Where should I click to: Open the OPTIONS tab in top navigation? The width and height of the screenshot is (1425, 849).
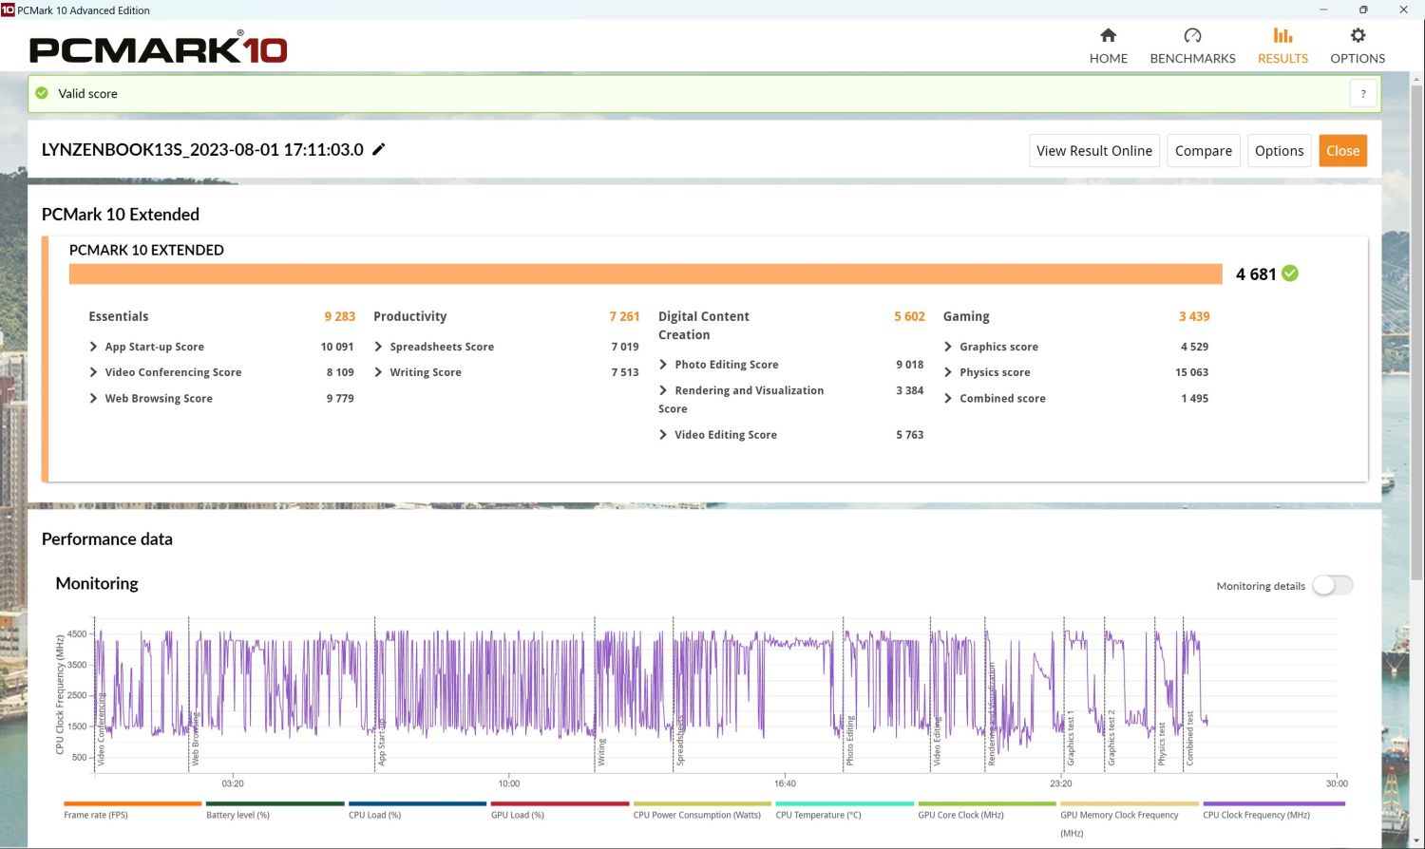click(1358, 46)
